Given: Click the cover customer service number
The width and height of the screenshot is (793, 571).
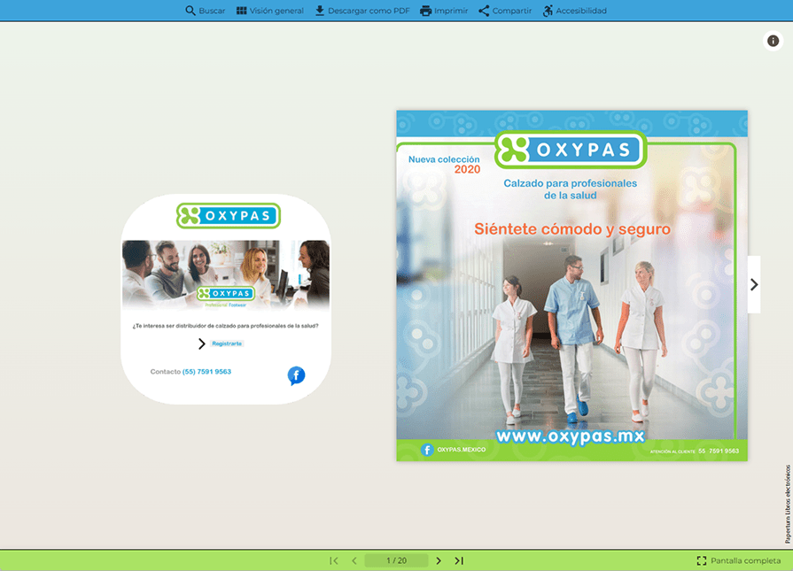Looking at the screenshot, I should click(x=719, y=451).
